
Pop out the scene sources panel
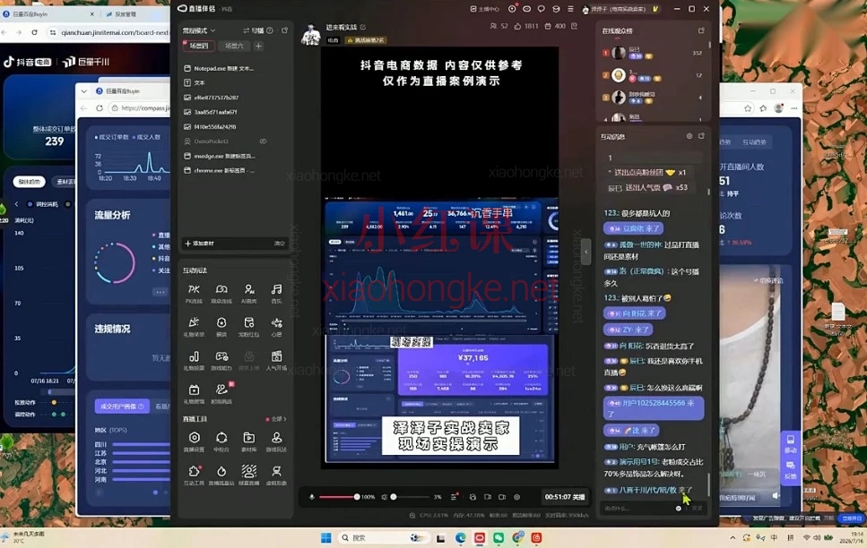pyautogui.click(x=284, y=30)
